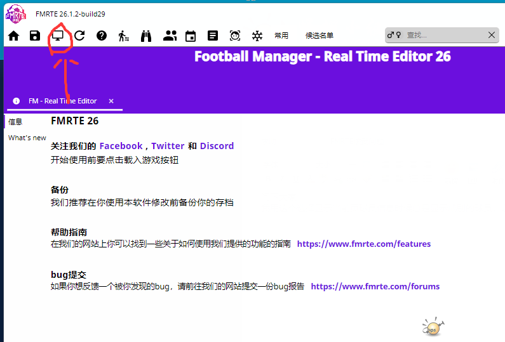This screenshot has height=342, width=505.
Task: Click the monitor Load Game icon
Action: point(58,36)
